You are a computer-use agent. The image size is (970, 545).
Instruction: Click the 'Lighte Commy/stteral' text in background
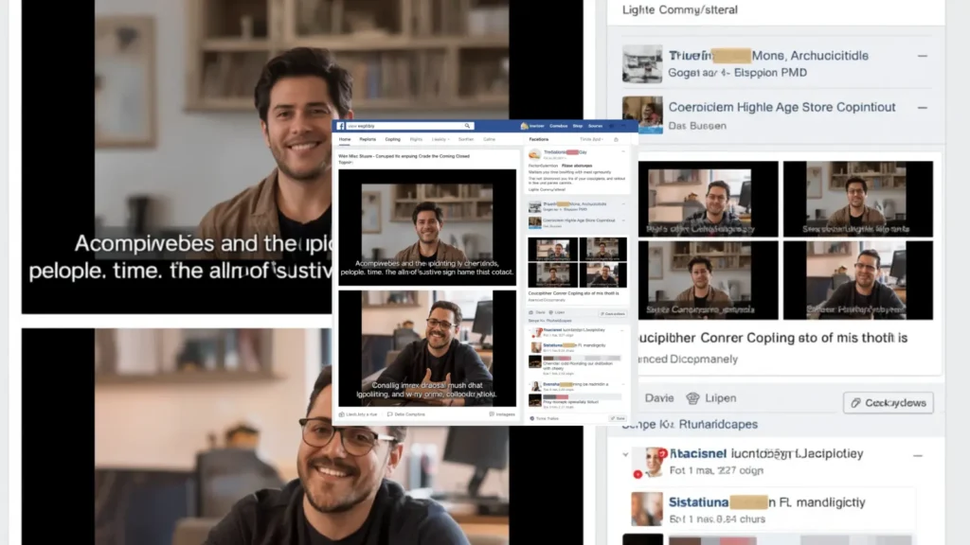click(x=680, y=9)
